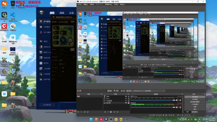This screenshot has height=122, width=217.
Task: Toggle lock on 显示屏 source
Action: (x=129, y=103)
